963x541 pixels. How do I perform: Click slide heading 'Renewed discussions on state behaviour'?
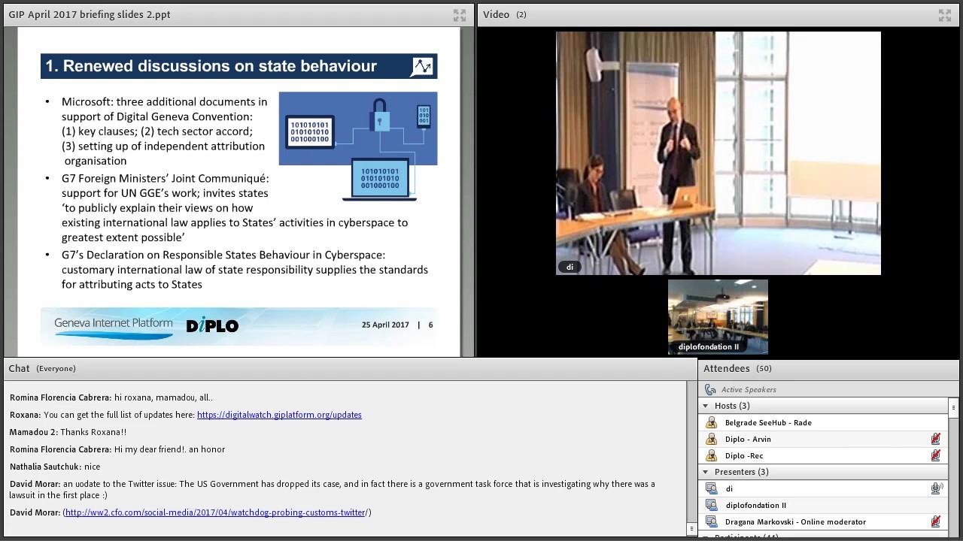tap(220, 66)
